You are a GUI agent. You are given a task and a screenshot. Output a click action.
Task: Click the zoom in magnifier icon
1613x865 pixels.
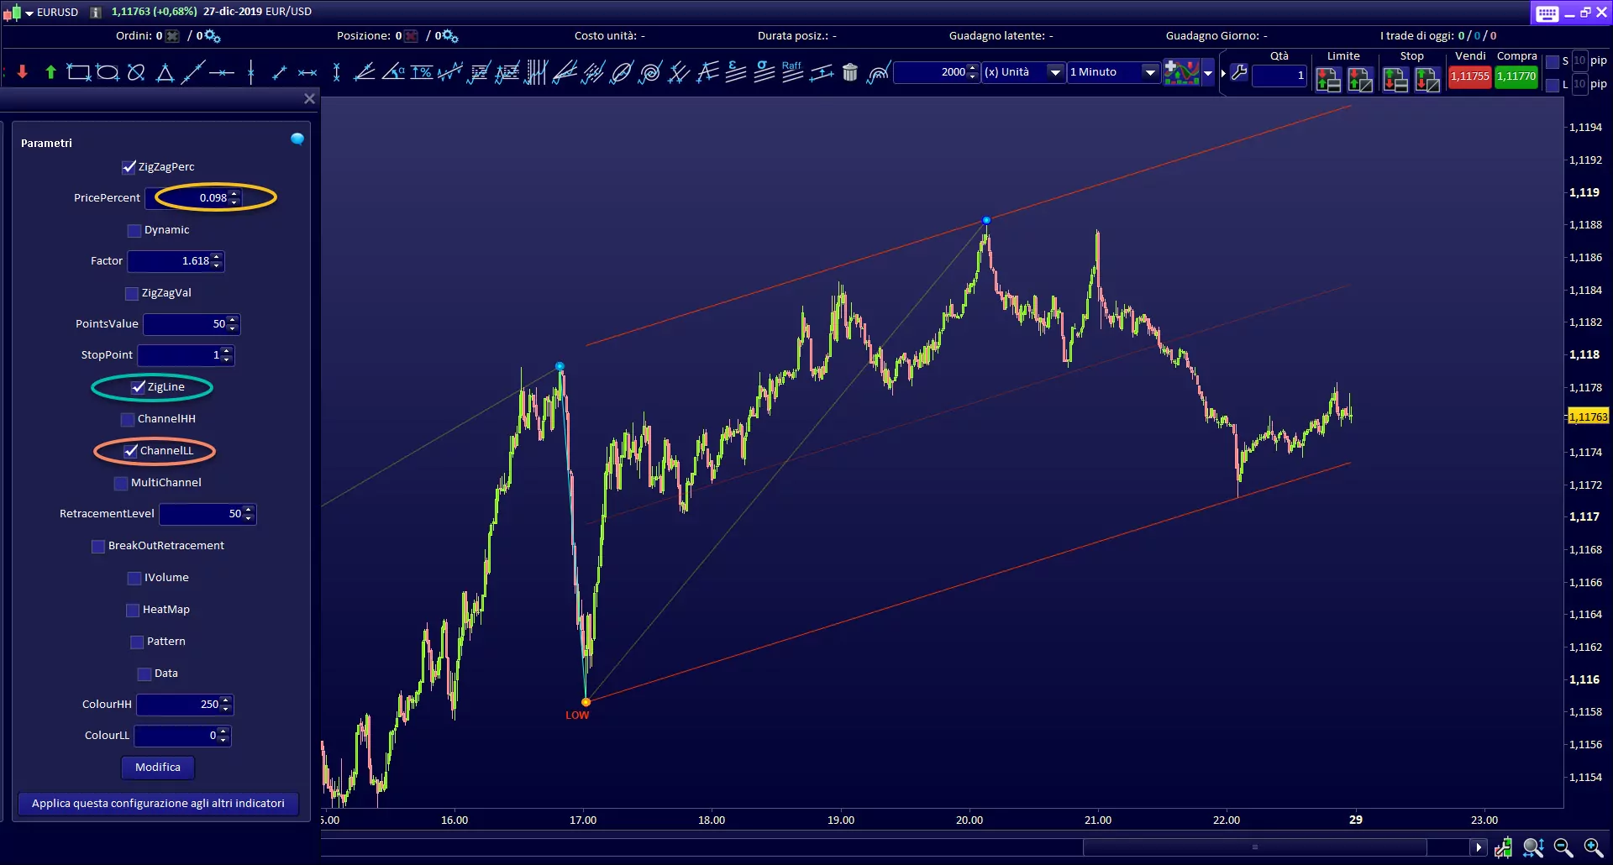(1593, 847)
